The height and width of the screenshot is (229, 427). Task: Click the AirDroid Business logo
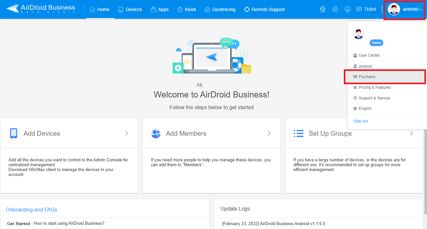[41, 9]
